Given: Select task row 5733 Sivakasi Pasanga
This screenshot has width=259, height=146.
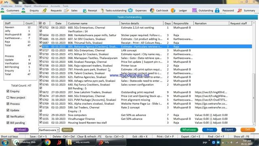Looking at the screenshot, I should 145,62.
